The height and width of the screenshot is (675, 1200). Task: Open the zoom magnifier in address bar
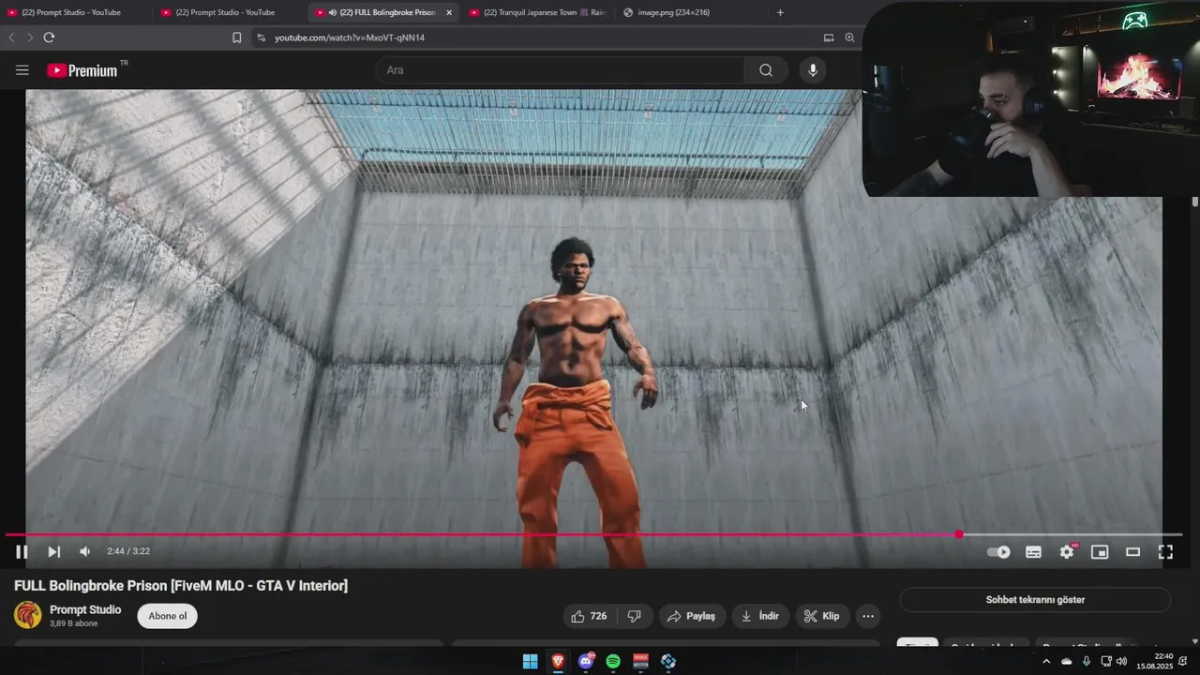pyautogui.click(x=849, y=37)
